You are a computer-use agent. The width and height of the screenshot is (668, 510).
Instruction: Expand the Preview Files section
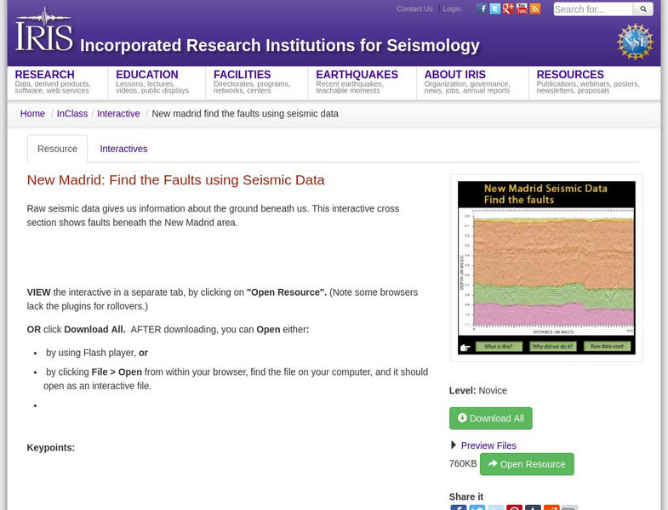click(488, 445)
